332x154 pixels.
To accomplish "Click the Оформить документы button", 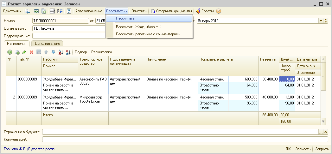I will click(171, 11).
